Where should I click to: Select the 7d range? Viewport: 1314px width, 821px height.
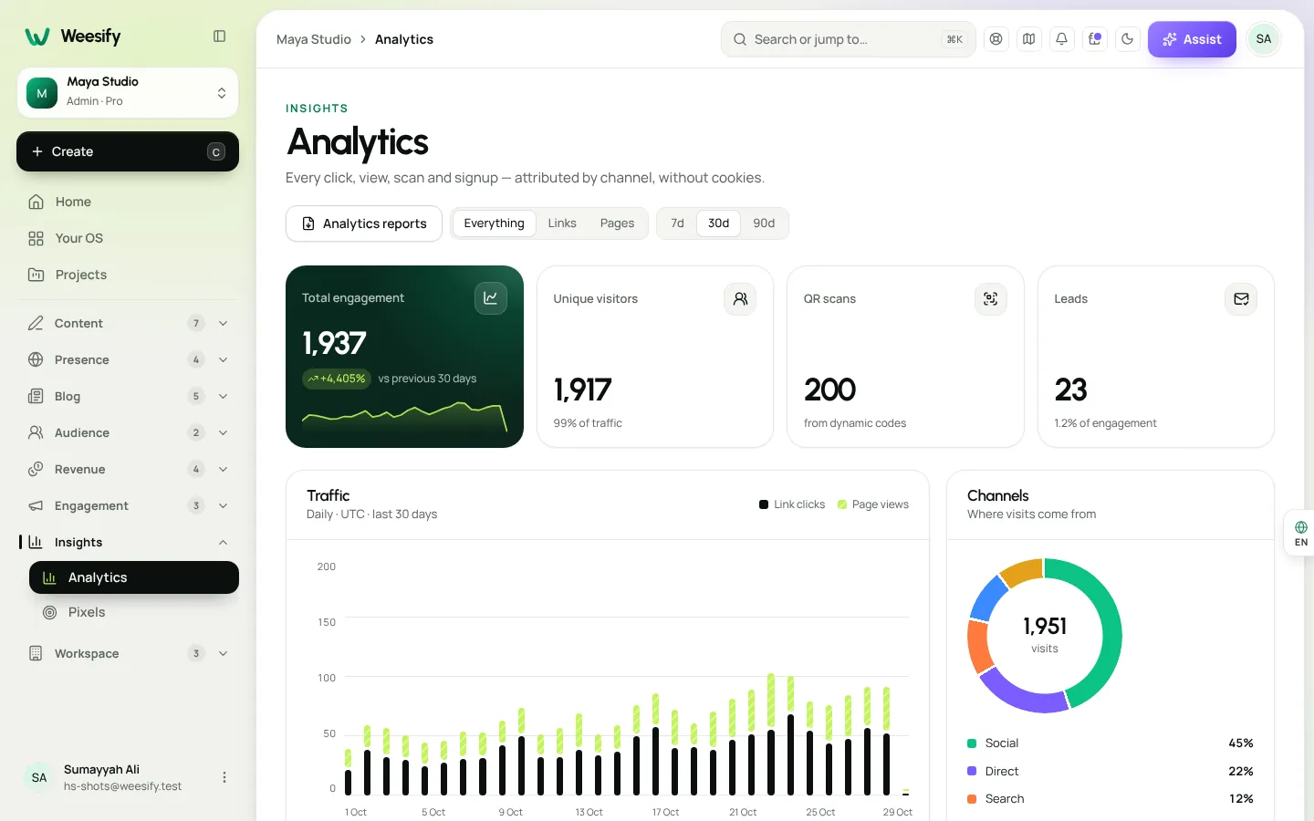(x=677, y=223)
